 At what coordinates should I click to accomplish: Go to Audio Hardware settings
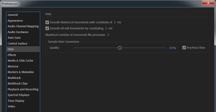tap(23, 32)
